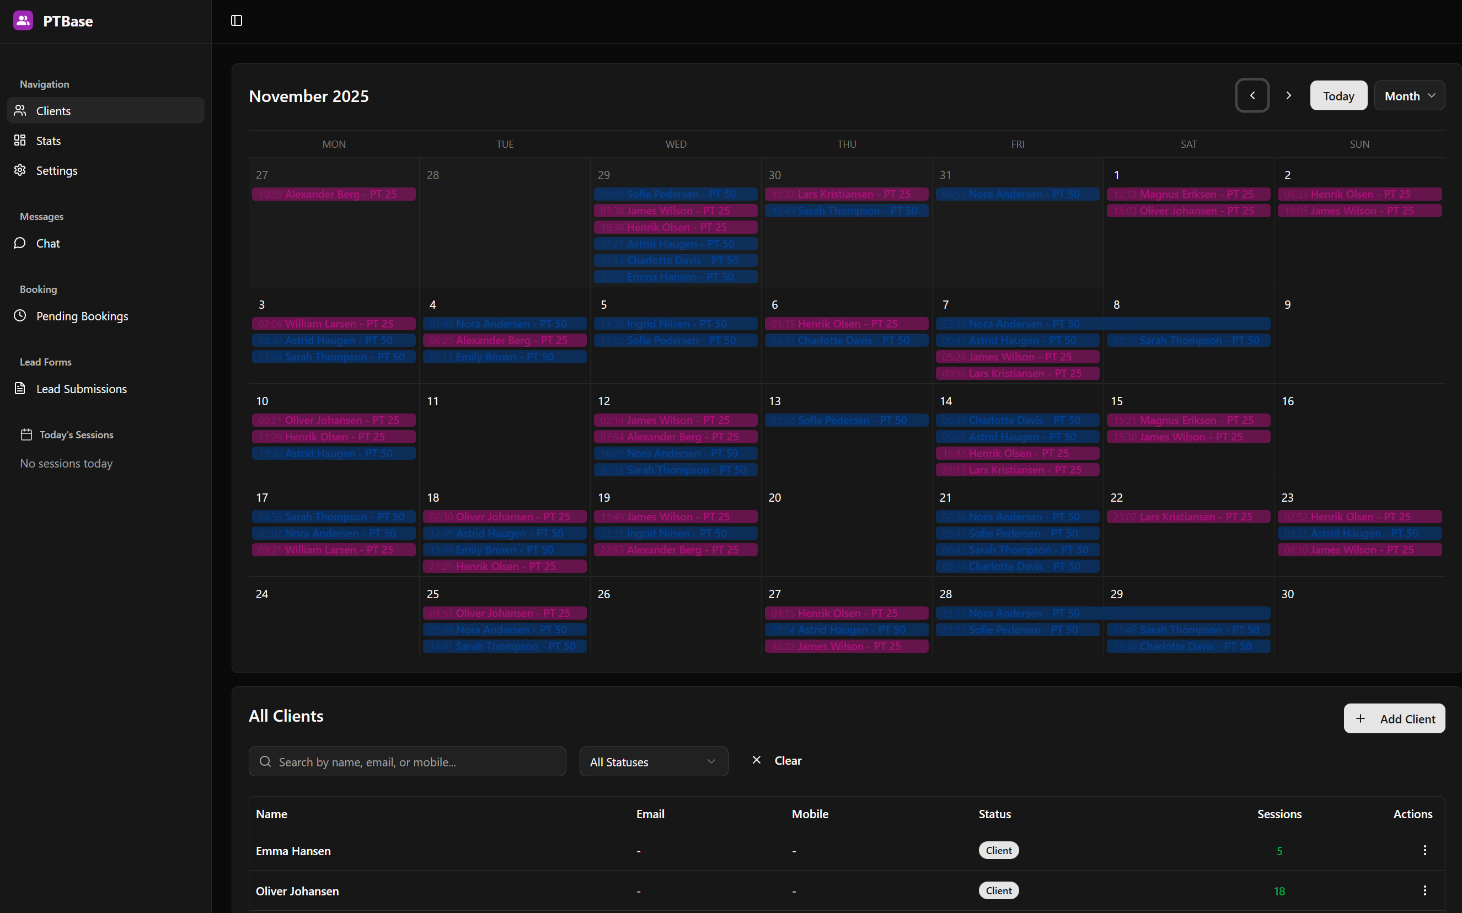
Task: Go to previous month with left chevron
Action: click(1252, 95)
